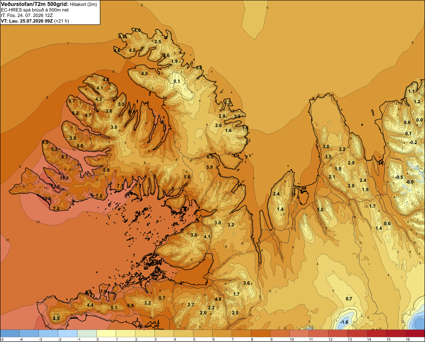The image size is (425, 342).
Task: Click the 3.9 temperature label
Action: [73, 138]
